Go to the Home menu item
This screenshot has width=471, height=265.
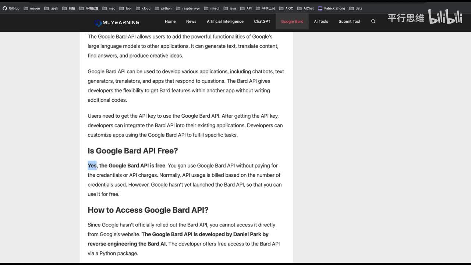click(170, 21)
